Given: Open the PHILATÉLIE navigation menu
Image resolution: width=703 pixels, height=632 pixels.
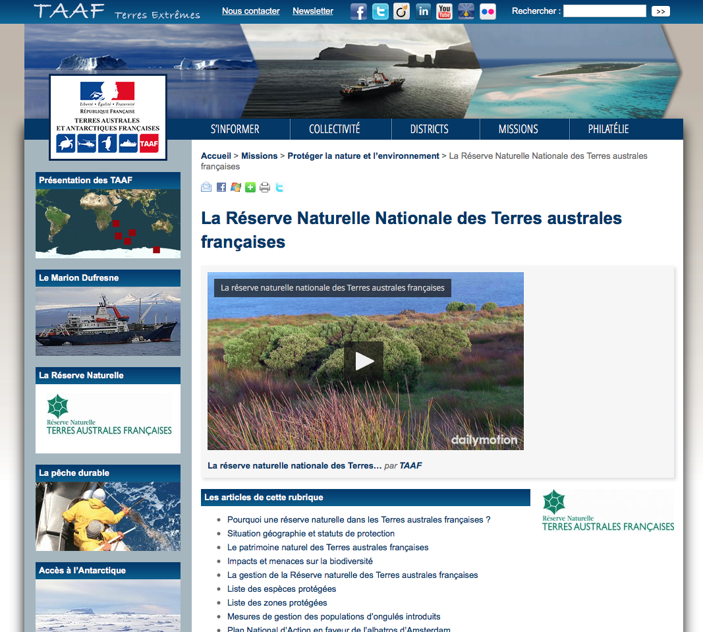Looking at the screenshot, I should tap(608, 129).
